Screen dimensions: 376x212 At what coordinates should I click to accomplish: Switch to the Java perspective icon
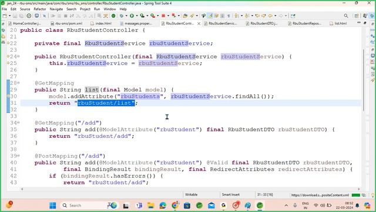click(365, 16)
